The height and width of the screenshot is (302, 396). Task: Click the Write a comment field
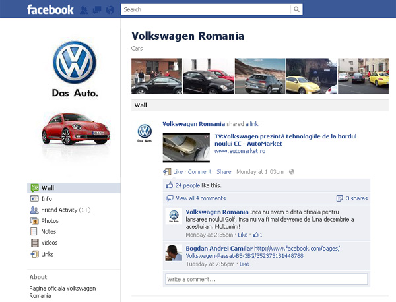point(267,280)
